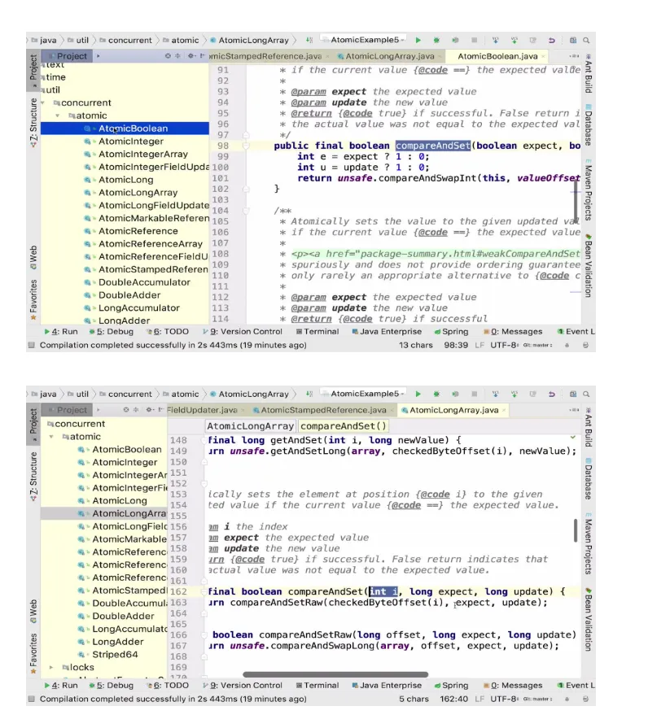Click the locate-file target icon in lower Project panel

[126, 409]
